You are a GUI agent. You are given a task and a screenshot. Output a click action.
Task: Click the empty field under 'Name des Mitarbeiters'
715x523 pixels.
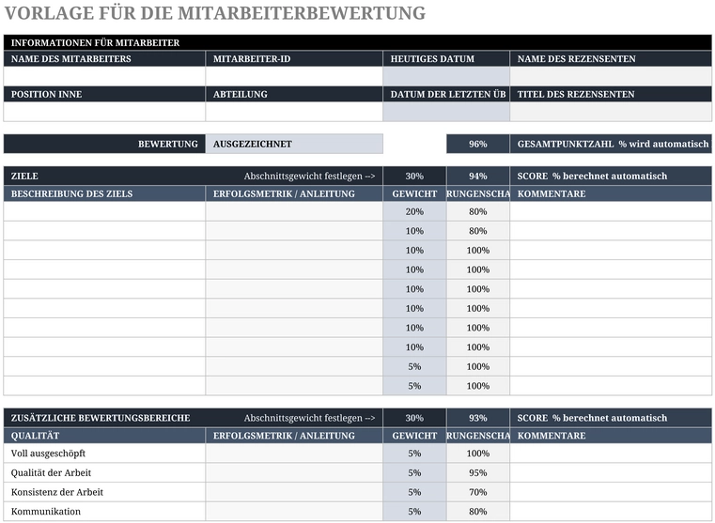(x=104, y=77)
